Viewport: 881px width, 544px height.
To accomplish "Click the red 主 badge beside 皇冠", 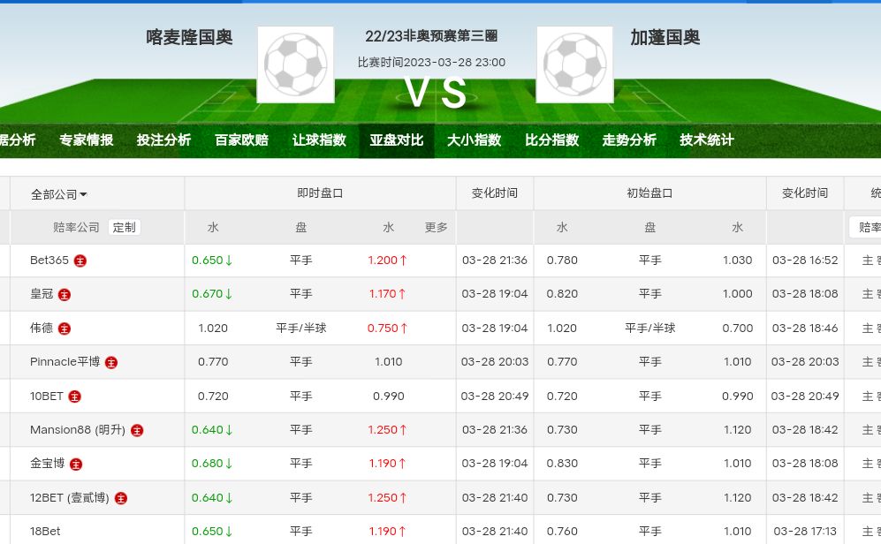I will click(65, 294).
